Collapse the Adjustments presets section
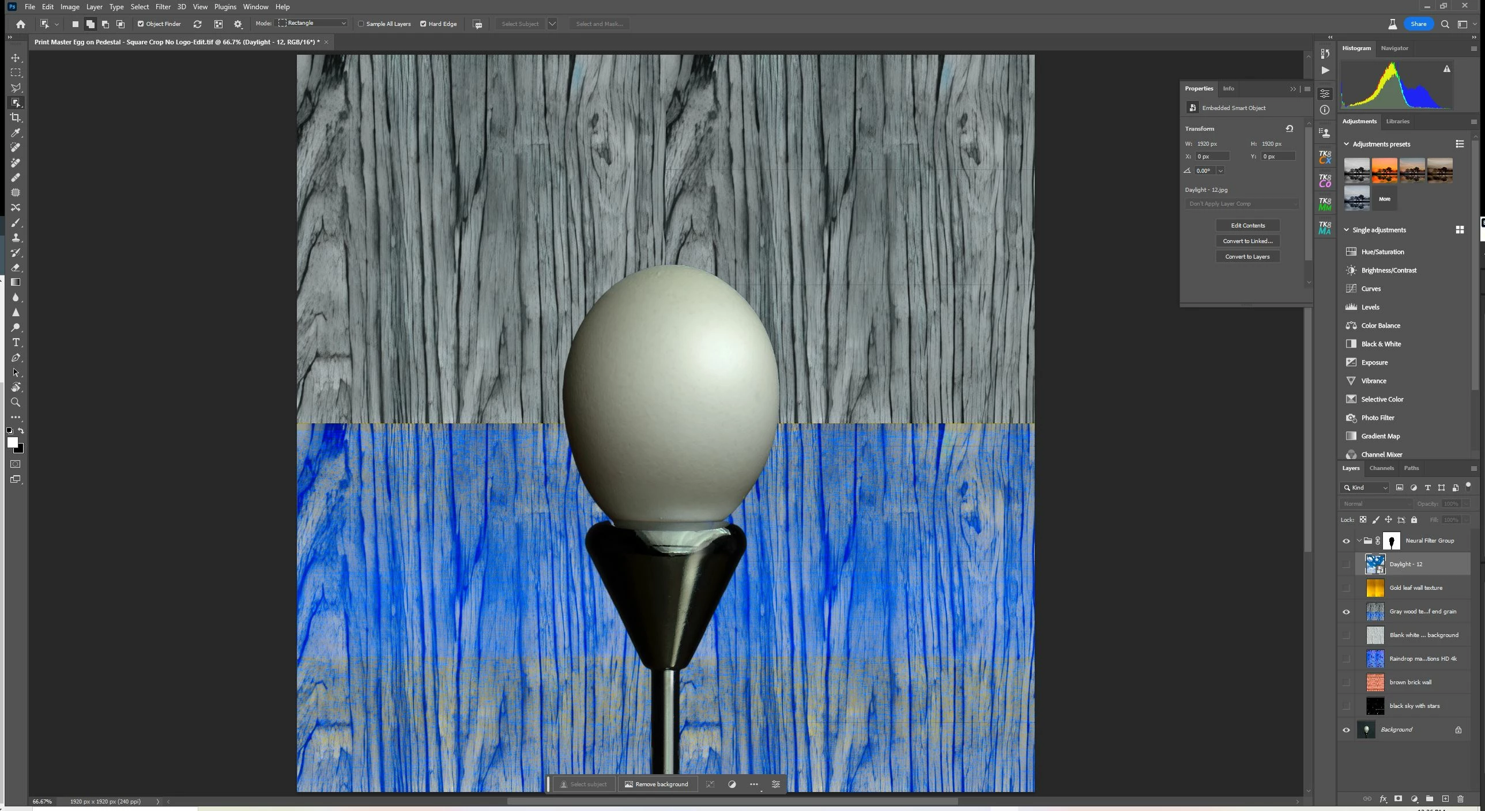1485x811 pixels. [1347, 144]
